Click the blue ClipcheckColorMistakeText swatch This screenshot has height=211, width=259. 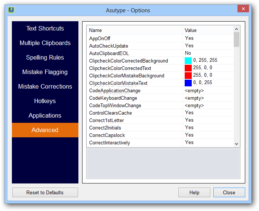tap(188, 83)
